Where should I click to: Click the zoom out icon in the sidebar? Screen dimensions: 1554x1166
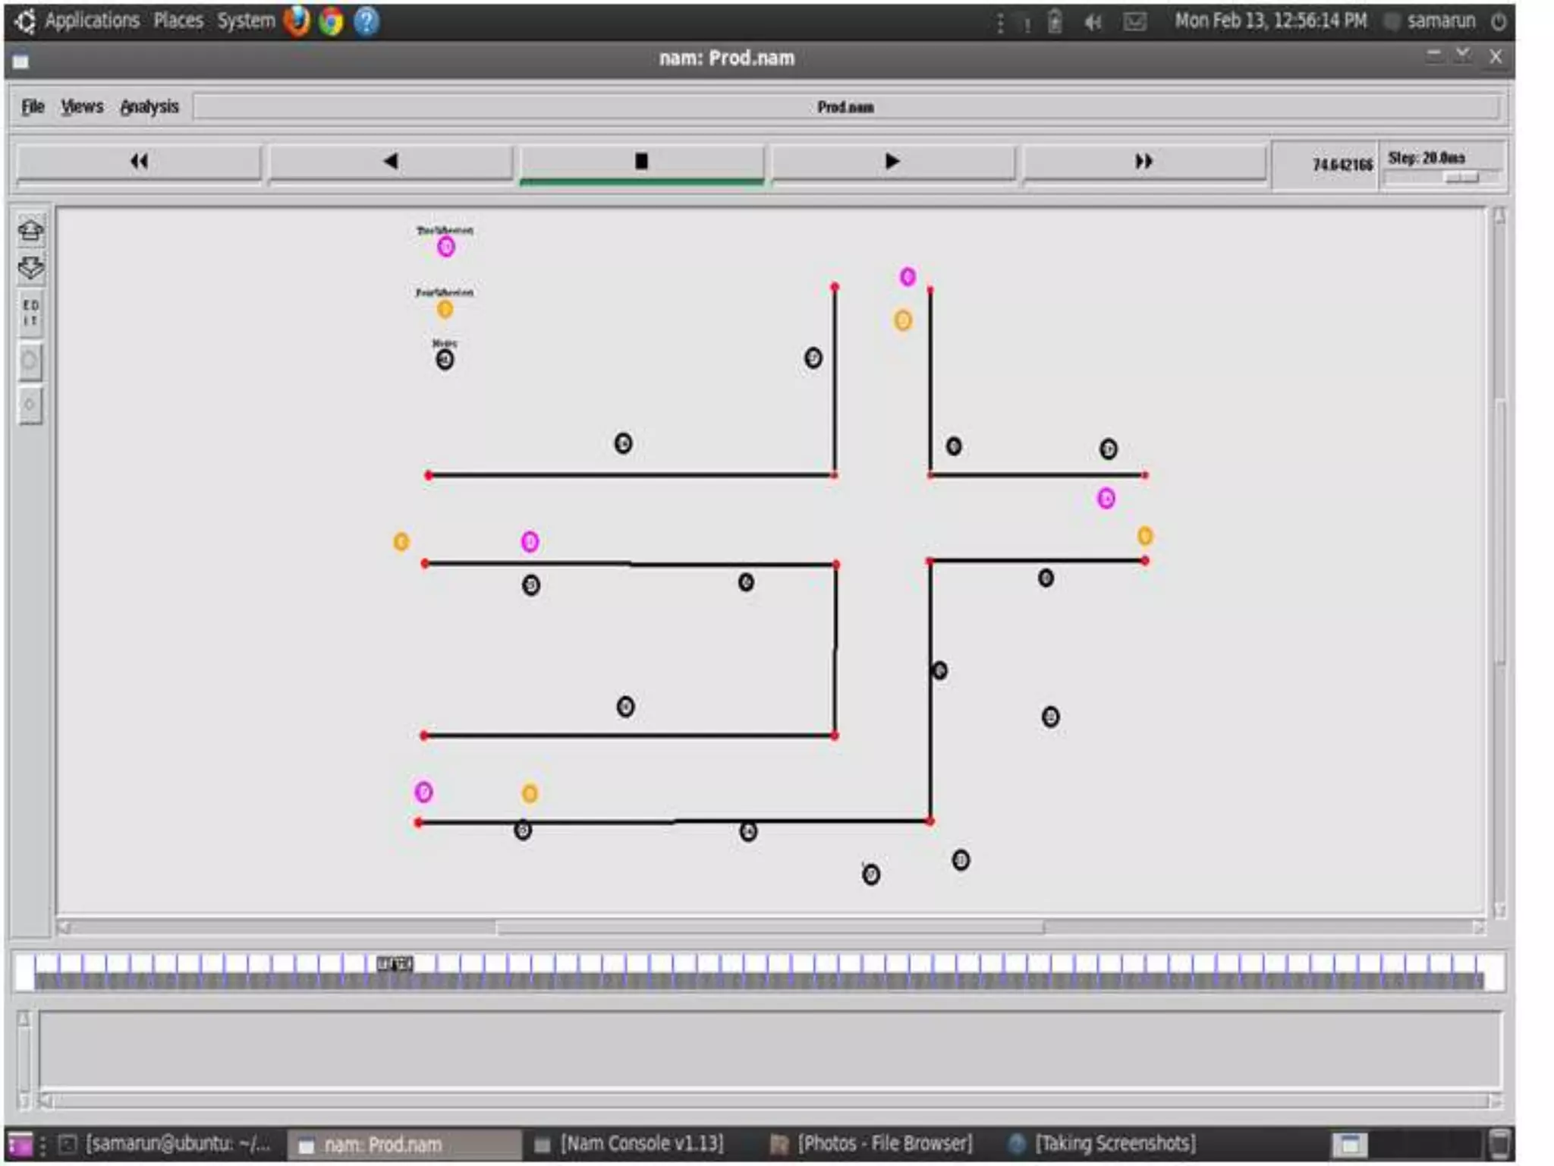coord(30,268)
